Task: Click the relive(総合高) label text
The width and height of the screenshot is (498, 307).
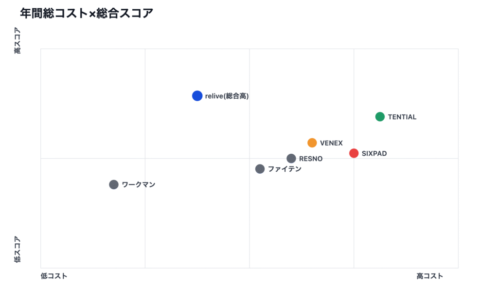Action: coord(227,96)
